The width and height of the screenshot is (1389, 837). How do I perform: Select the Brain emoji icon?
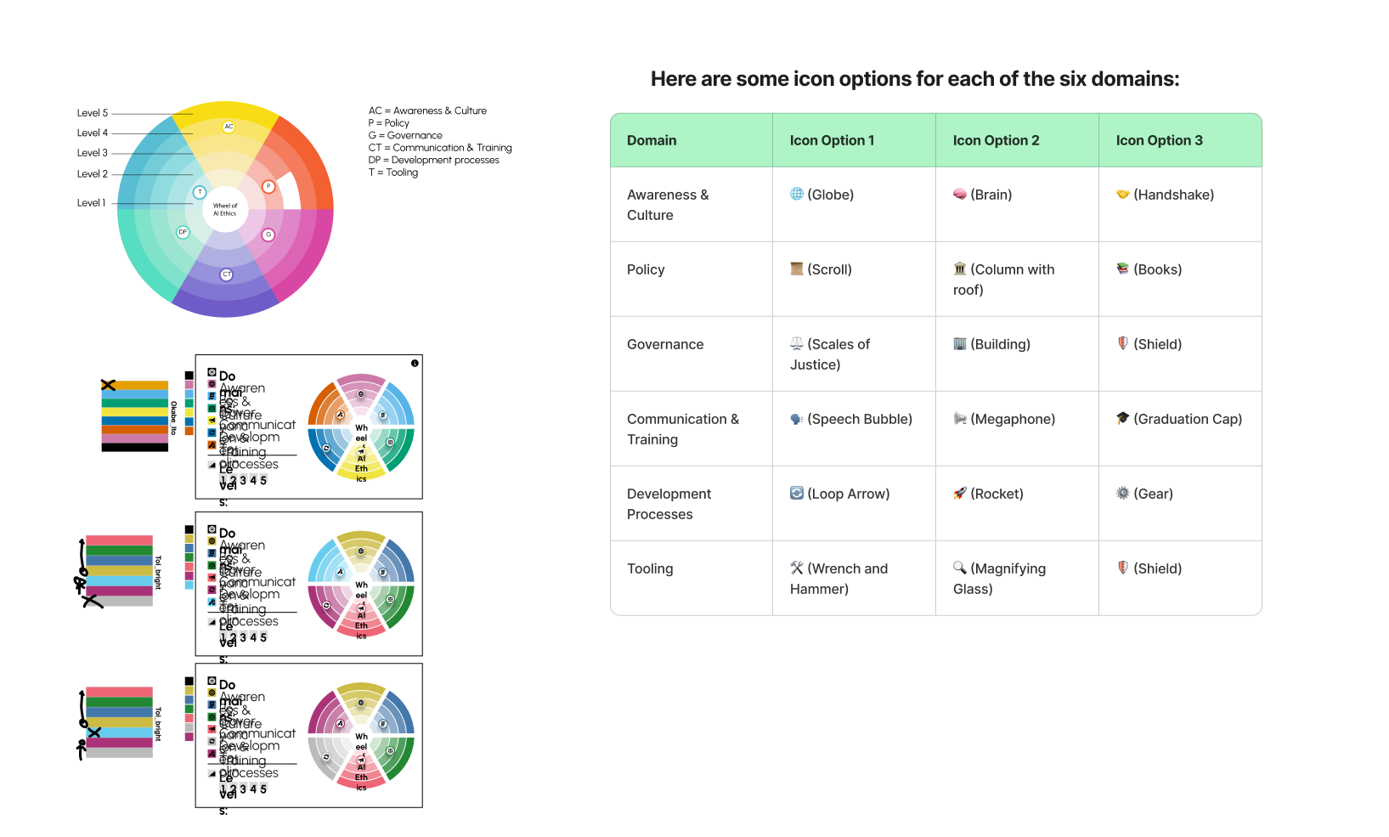point(960,194)
